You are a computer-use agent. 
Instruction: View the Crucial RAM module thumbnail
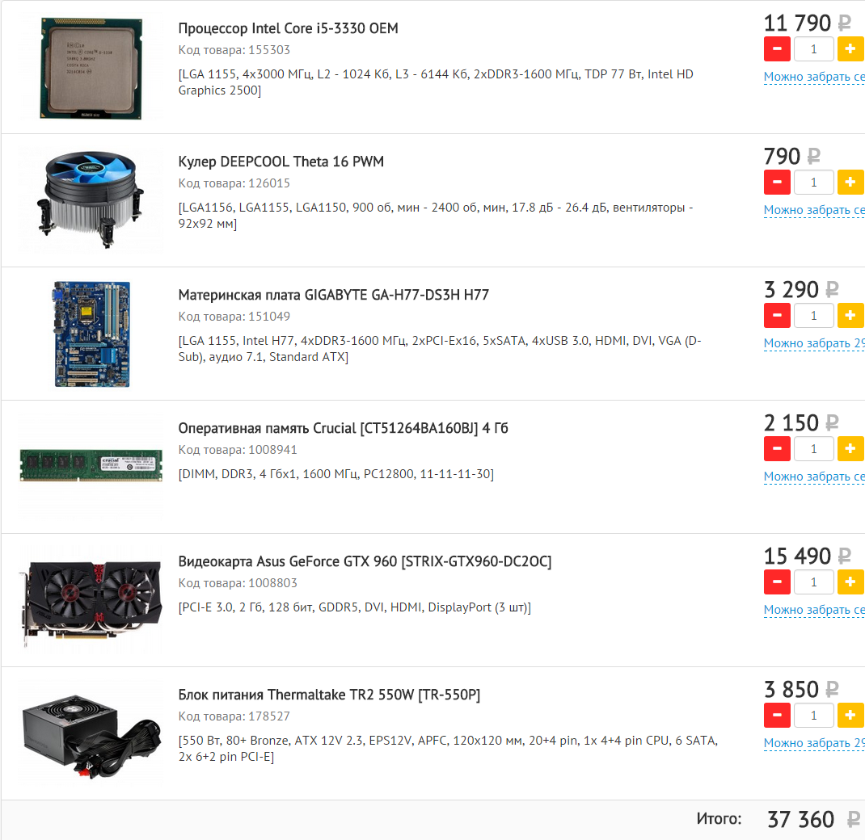(91, 466)
